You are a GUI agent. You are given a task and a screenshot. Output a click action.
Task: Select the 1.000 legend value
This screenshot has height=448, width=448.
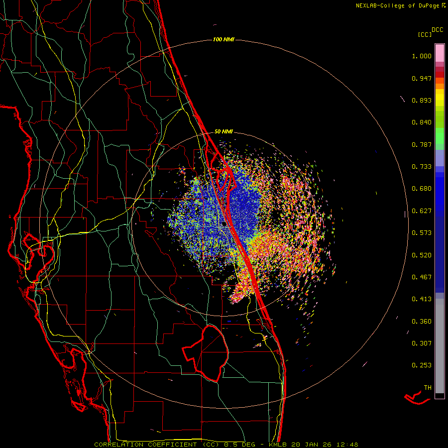click(x=422, y=56)
